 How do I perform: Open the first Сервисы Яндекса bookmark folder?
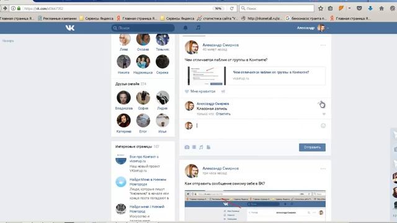(x=97, y=18)
